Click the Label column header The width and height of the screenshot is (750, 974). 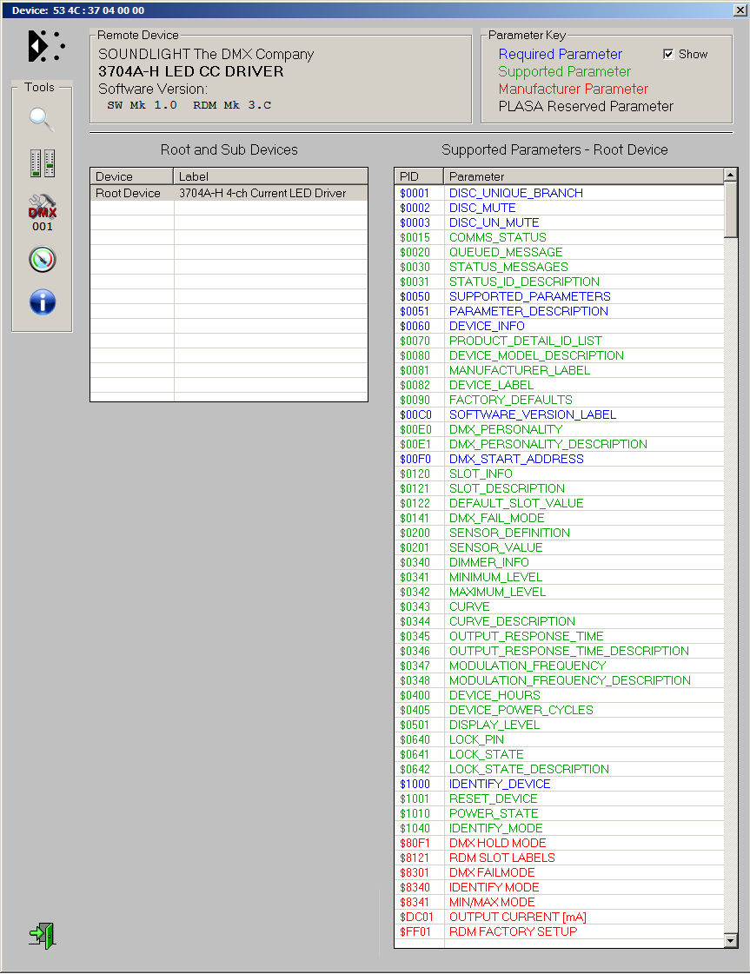pos(270,176)
